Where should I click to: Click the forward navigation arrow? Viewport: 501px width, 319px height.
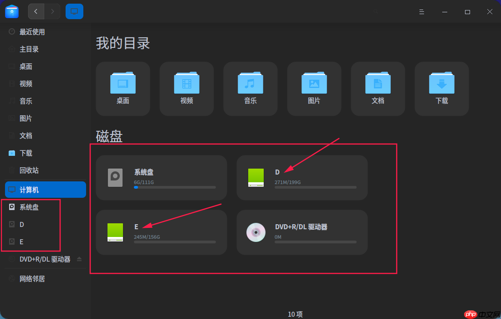click(x=51, y=11)
